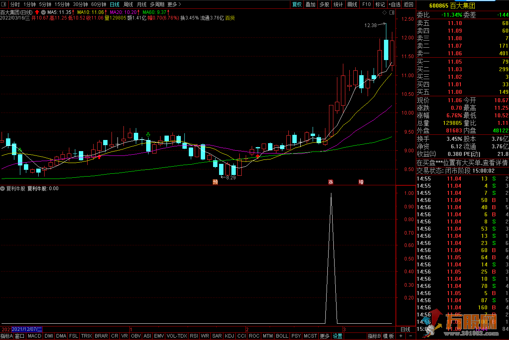Expand the 更多 timeframe options
Viewport: 509px width, 340px height.
(x=174, y=4)
